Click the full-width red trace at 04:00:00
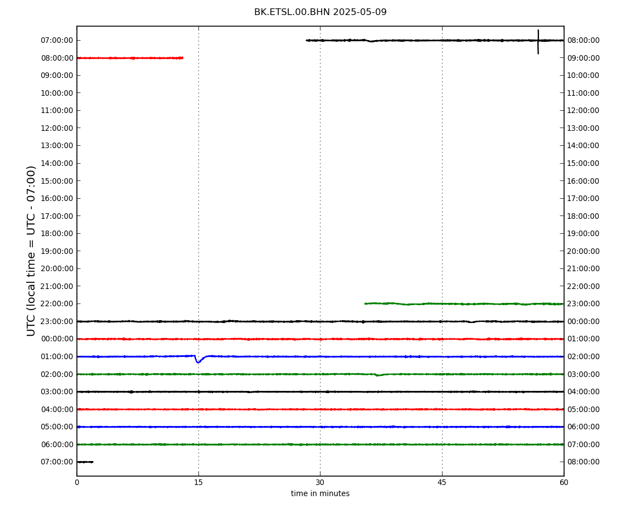 point(320,409)
